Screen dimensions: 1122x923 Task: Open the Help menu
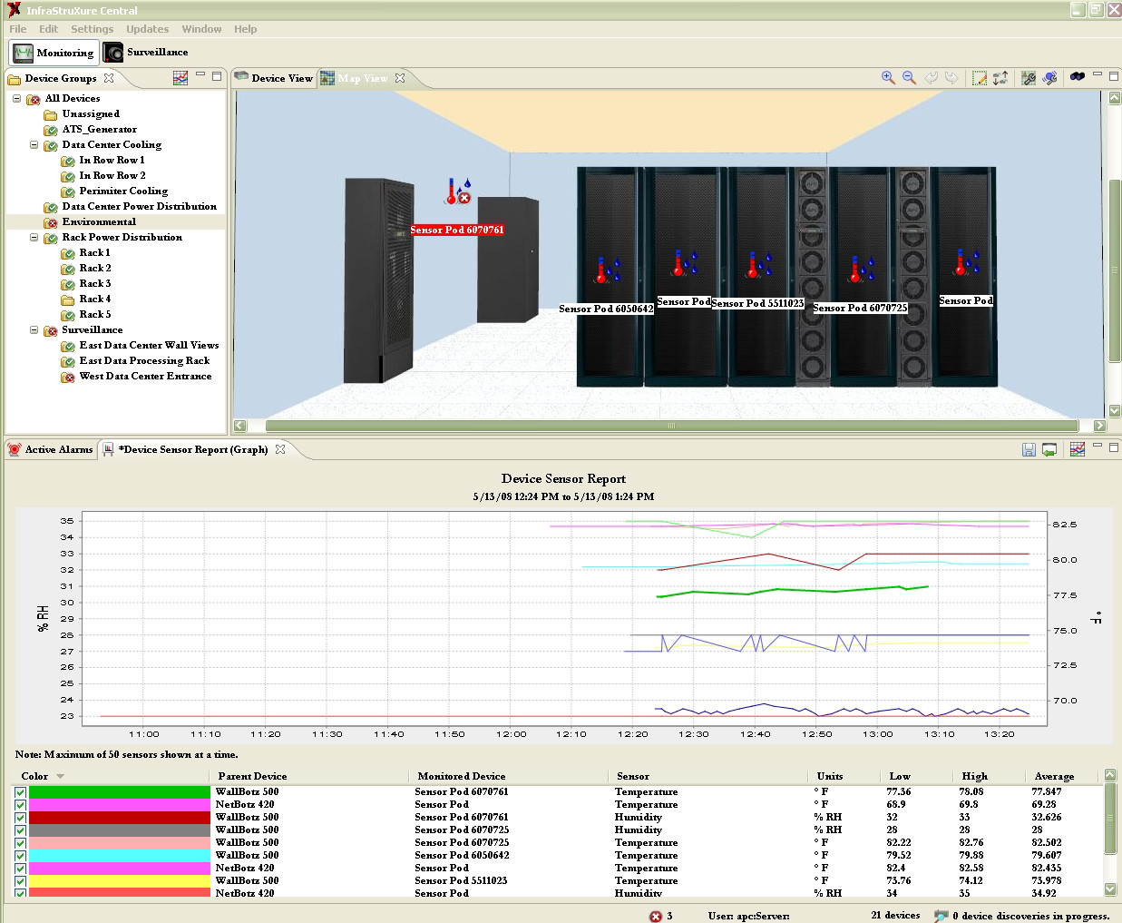(245, 29)
